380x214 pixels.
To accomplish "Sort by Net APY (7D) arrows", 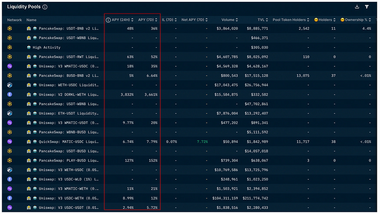I will coord(206,20).
